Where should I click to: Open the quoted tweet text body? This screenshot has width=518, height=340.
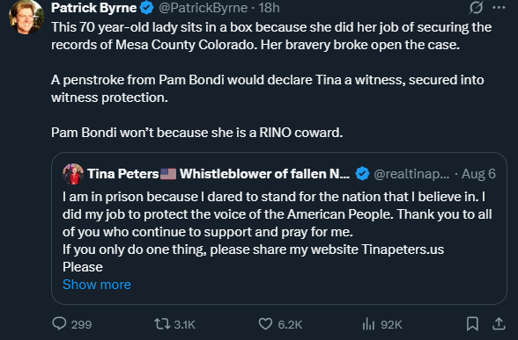(277, 232)
